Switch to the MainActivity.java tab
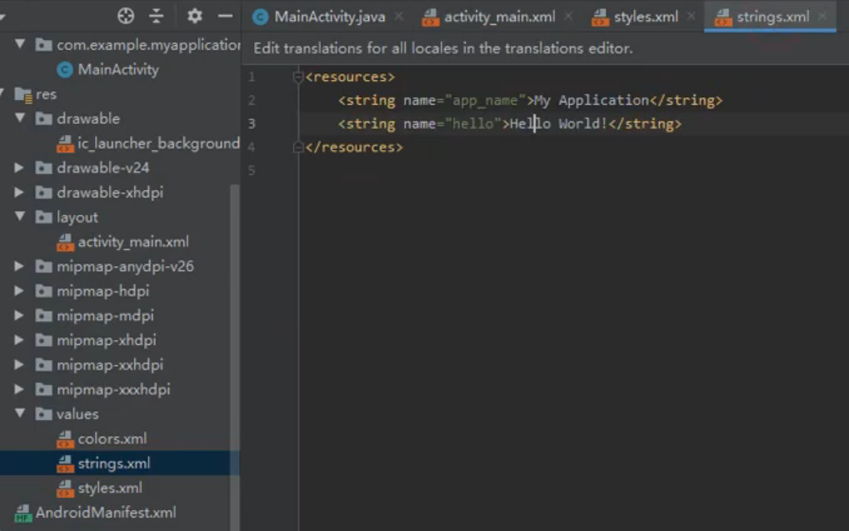849x531 pixels. tap(330, 17)
